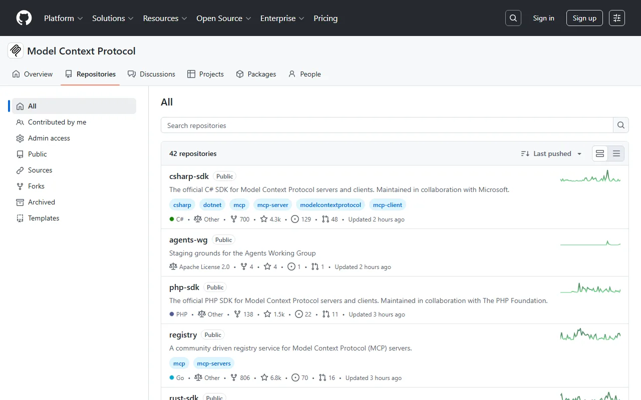Expand the Open Source menu
The width and height of the screenshot is (641, 400).
click(223, 18)
